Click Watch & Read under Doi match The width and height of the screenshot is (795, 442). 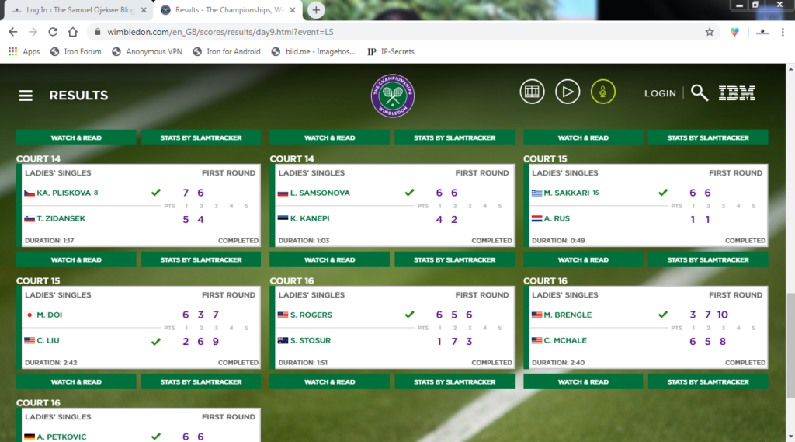click(x=76, y=381)
